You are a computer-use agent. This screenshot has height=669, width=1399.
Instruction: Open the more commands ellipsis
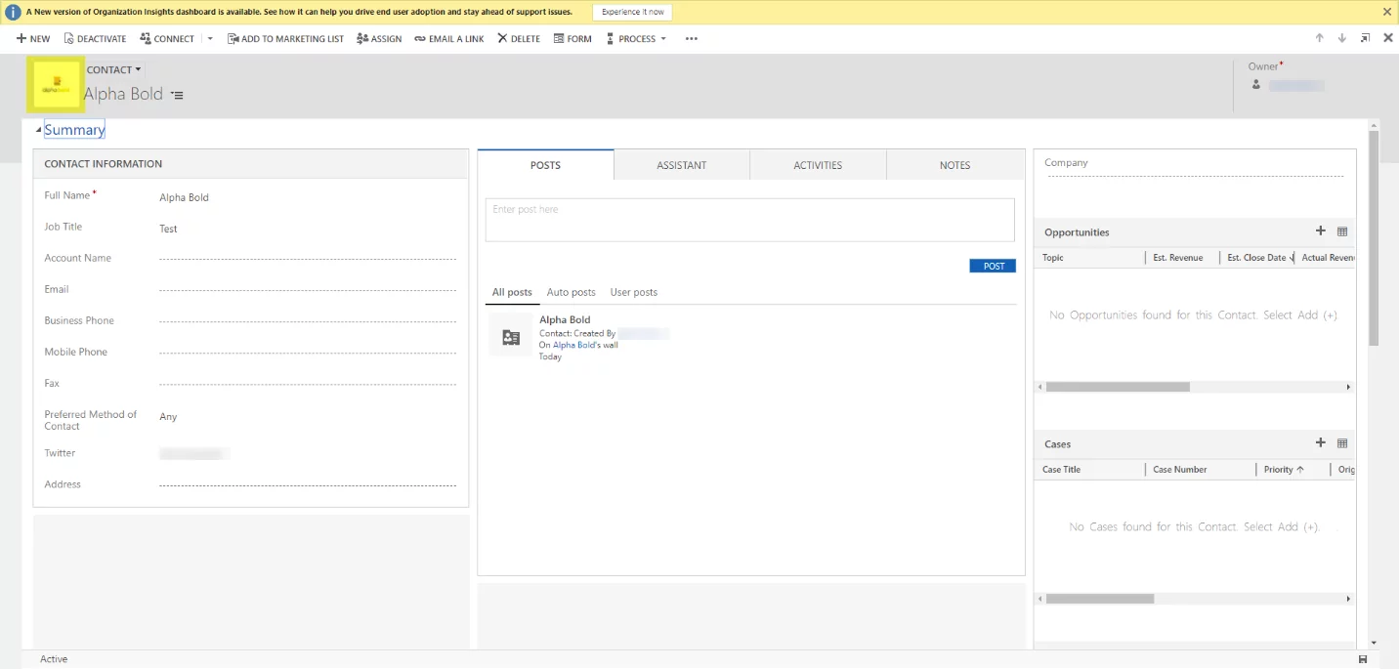(x=692, y=39)
